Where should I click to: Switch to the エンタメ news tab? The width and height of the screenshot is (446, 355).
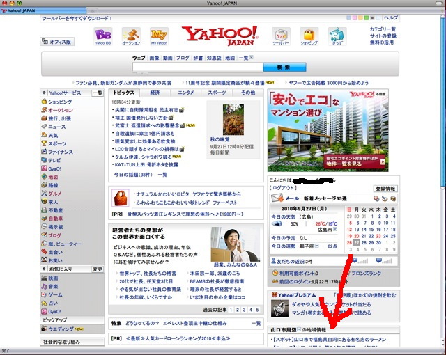click(186, 93)
